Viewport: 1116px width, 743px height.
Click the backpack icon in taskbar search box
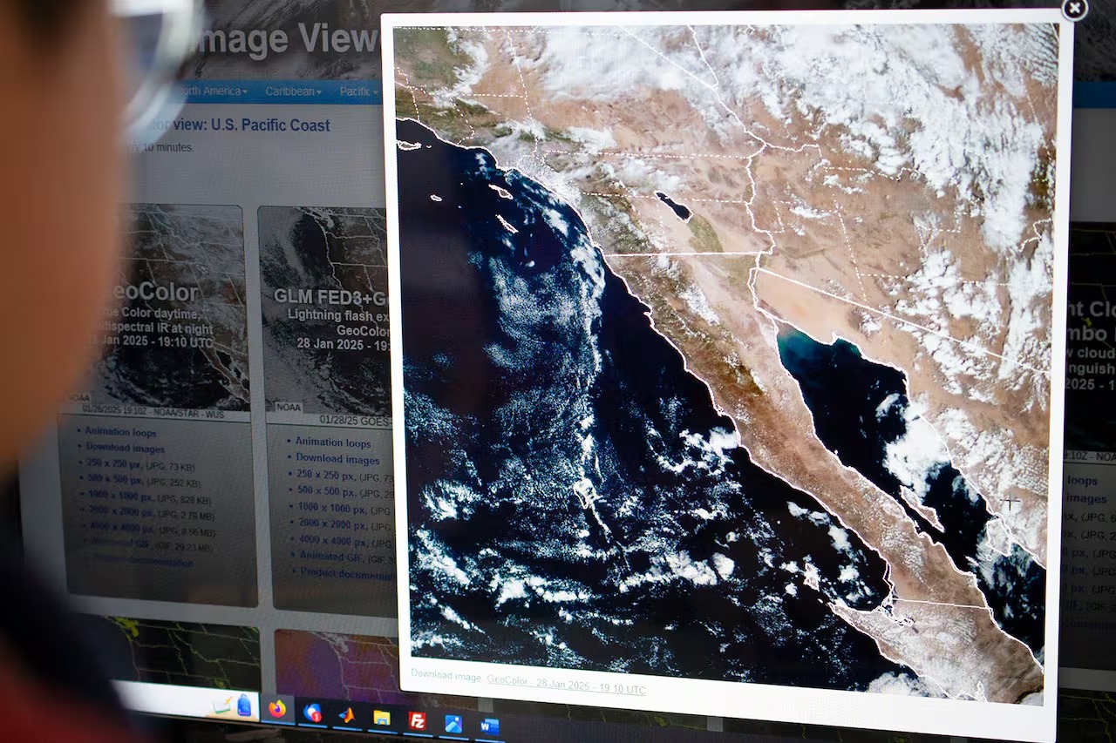[245, 705]
